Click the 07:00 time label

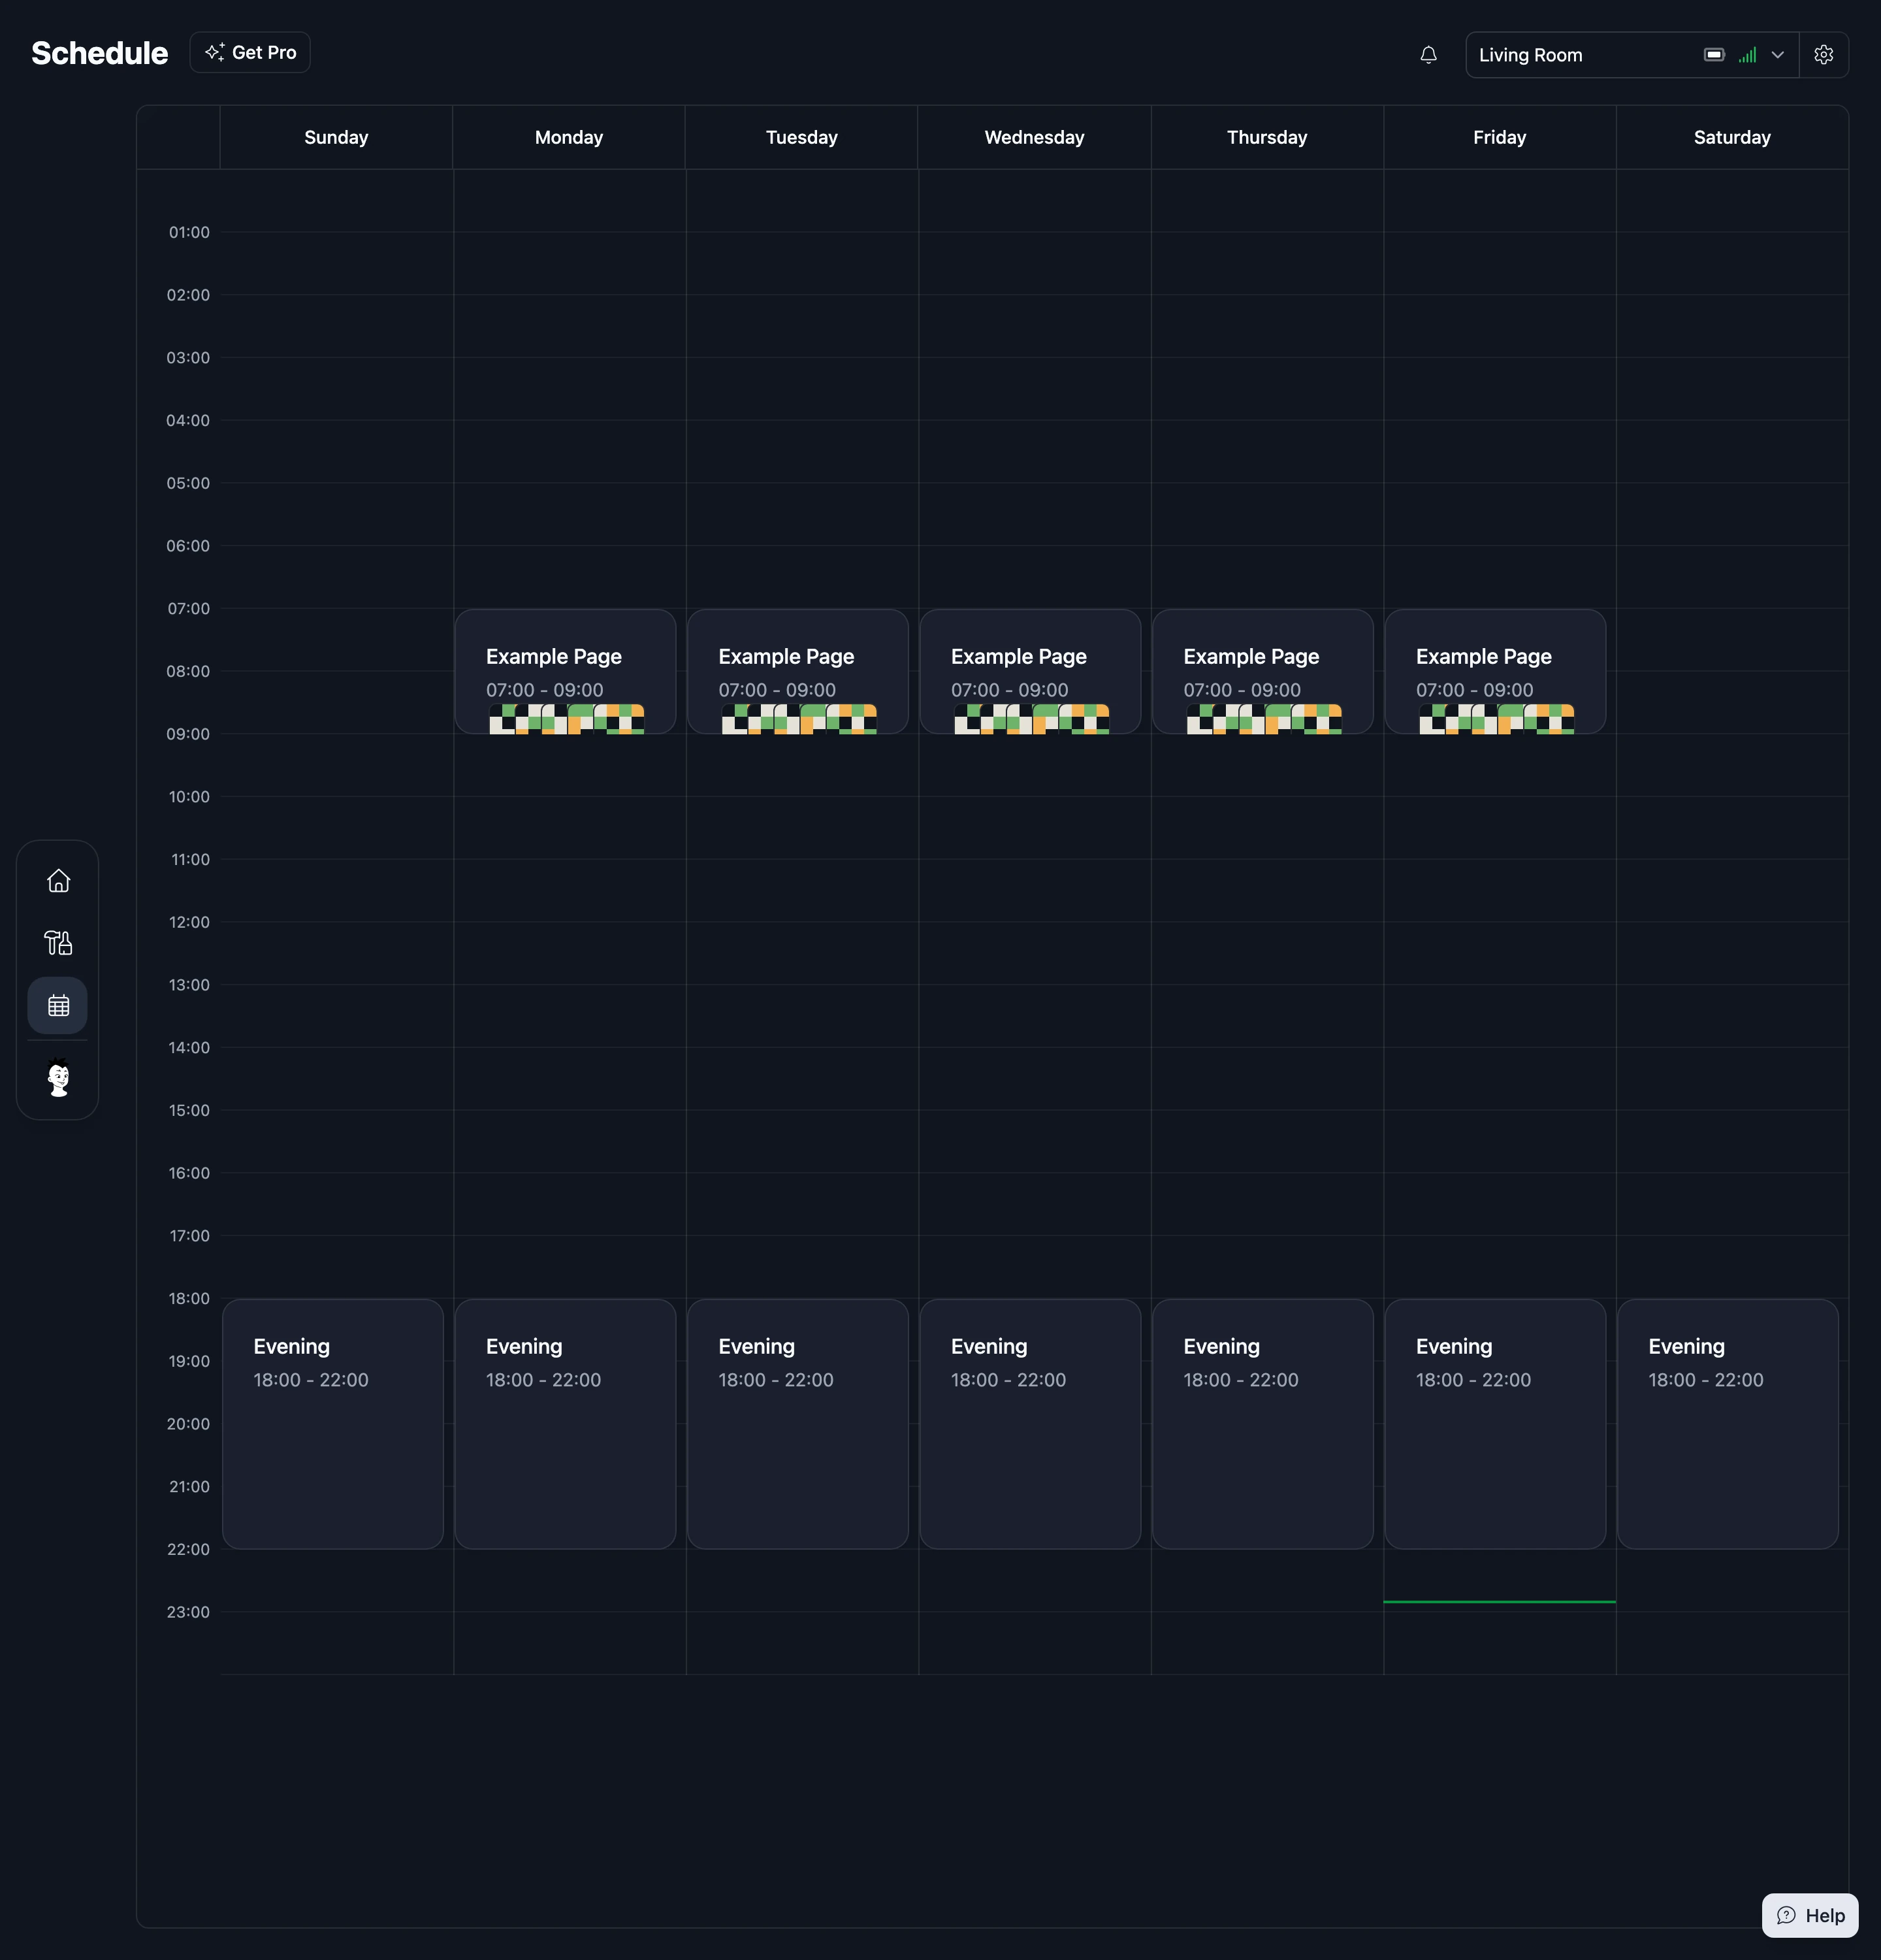189,608
